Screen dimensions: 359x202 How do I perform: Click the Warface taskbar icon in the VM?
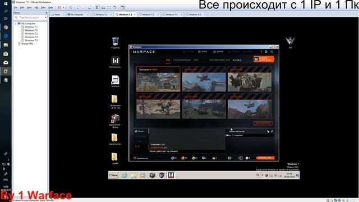pos(171,175)
